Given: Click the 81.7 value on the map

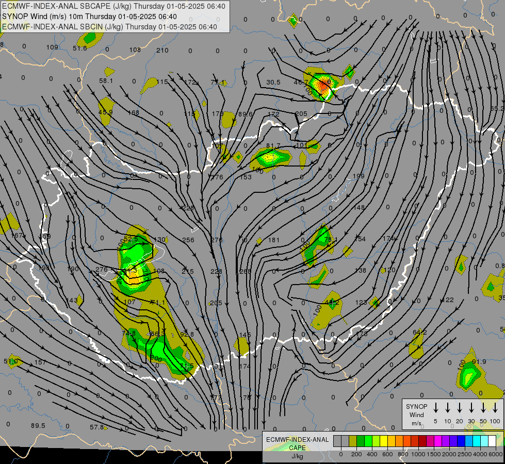Looking at the screenshot, I should [x=273, y=146].
